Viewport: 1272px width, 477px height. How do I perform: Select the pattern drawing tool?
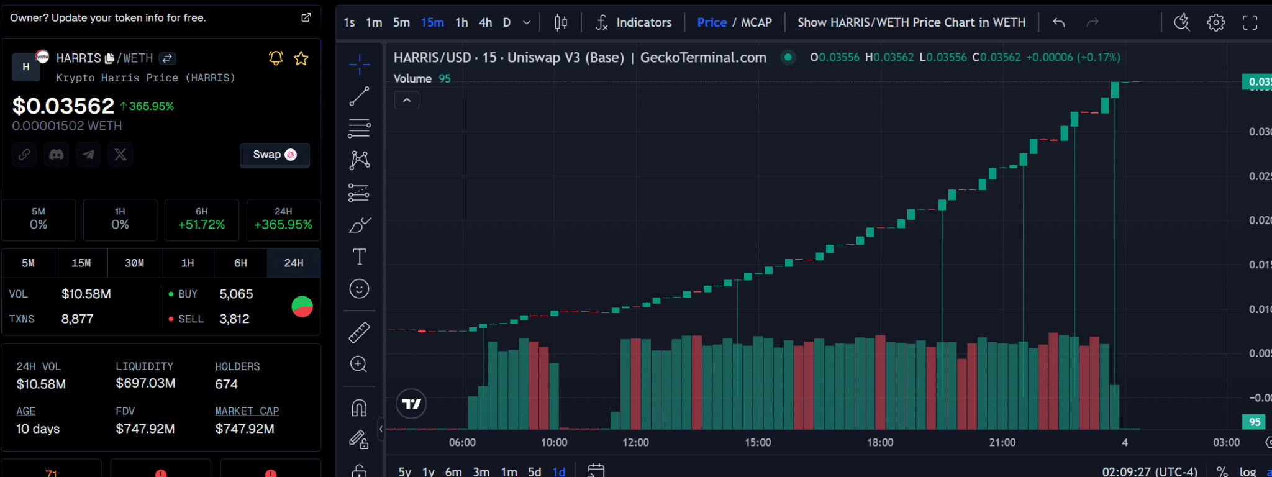tap(359, 160)
